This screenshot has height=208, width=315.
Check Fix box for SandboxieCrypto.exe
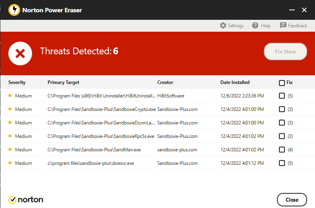click(282, 109)
